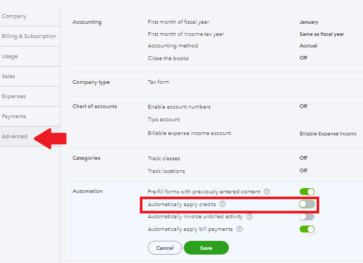Open the Company settings tab
This screenshot has width=363, height=263.
coord(14,16)
